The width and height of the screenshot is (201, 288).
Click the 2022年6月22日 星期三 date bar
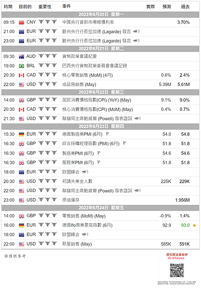pyautogui.click(x=100, y=92)
